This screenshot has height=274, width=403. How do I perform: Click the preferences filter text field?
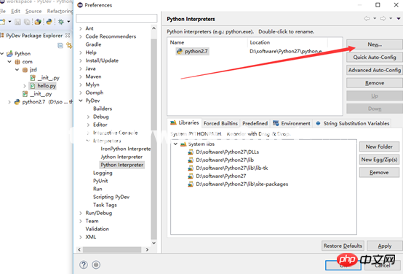click(x=116, y=18)
